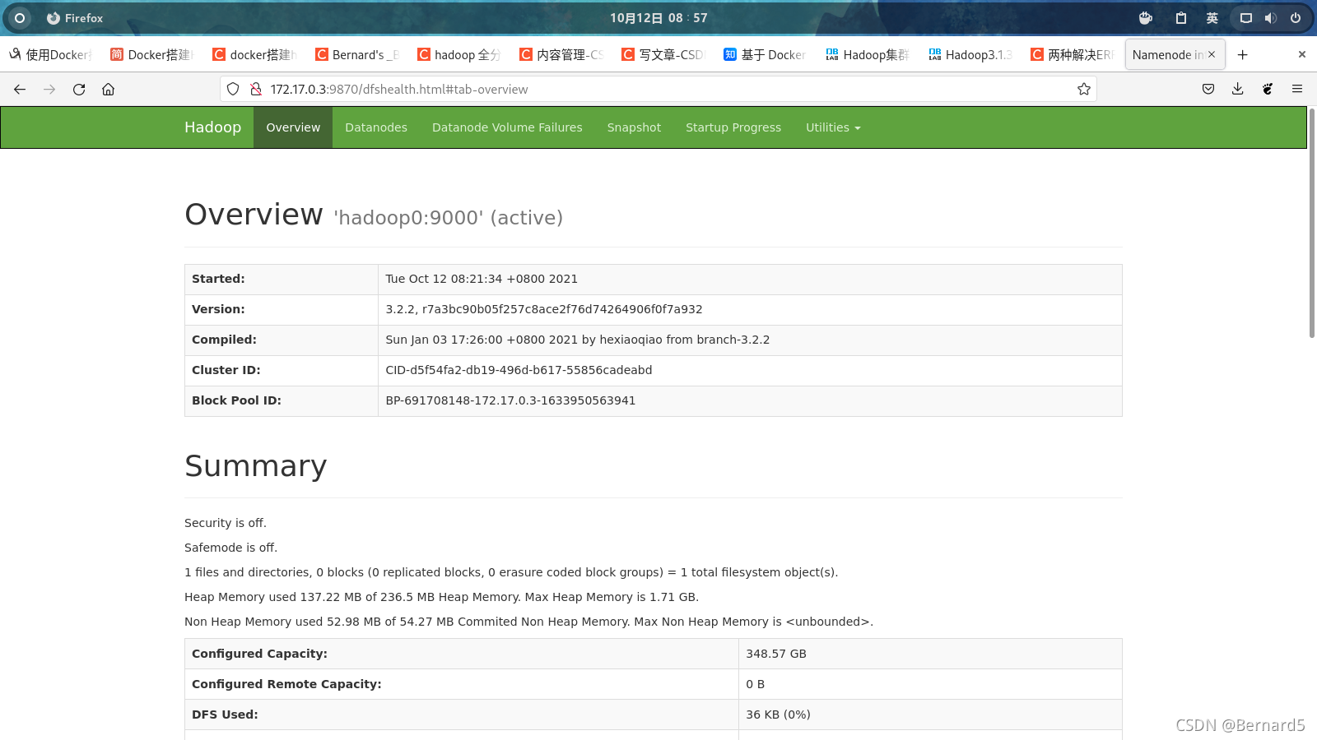Click the 'Safemode is off.' text
The height and width of the screenshot is (740, 1317).
(x=231, y=548)
